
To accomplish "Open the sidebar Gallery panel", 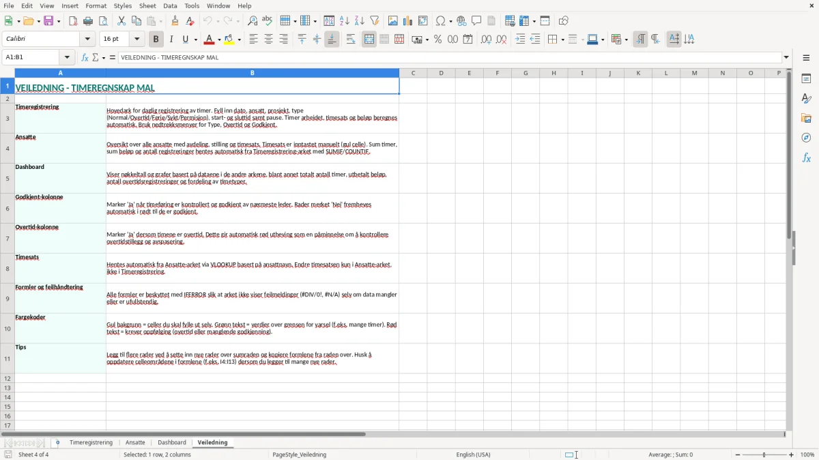I will click(x=806, y=119).
